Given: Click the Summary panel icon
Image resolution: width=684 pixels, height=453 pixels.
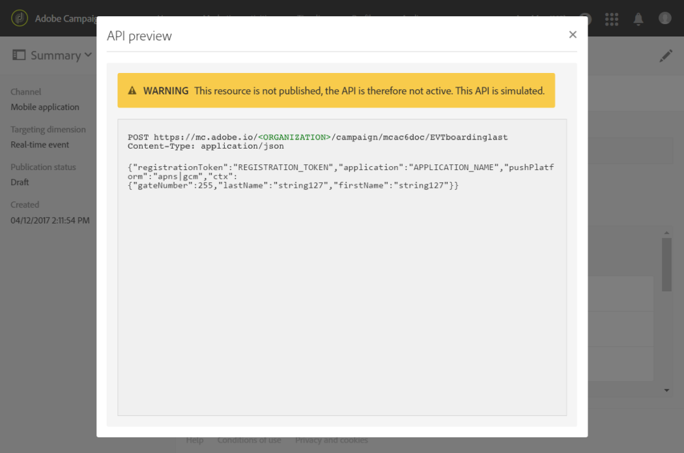Looking at the screenshot, I should pyautogui.click(x=19, y=55).
